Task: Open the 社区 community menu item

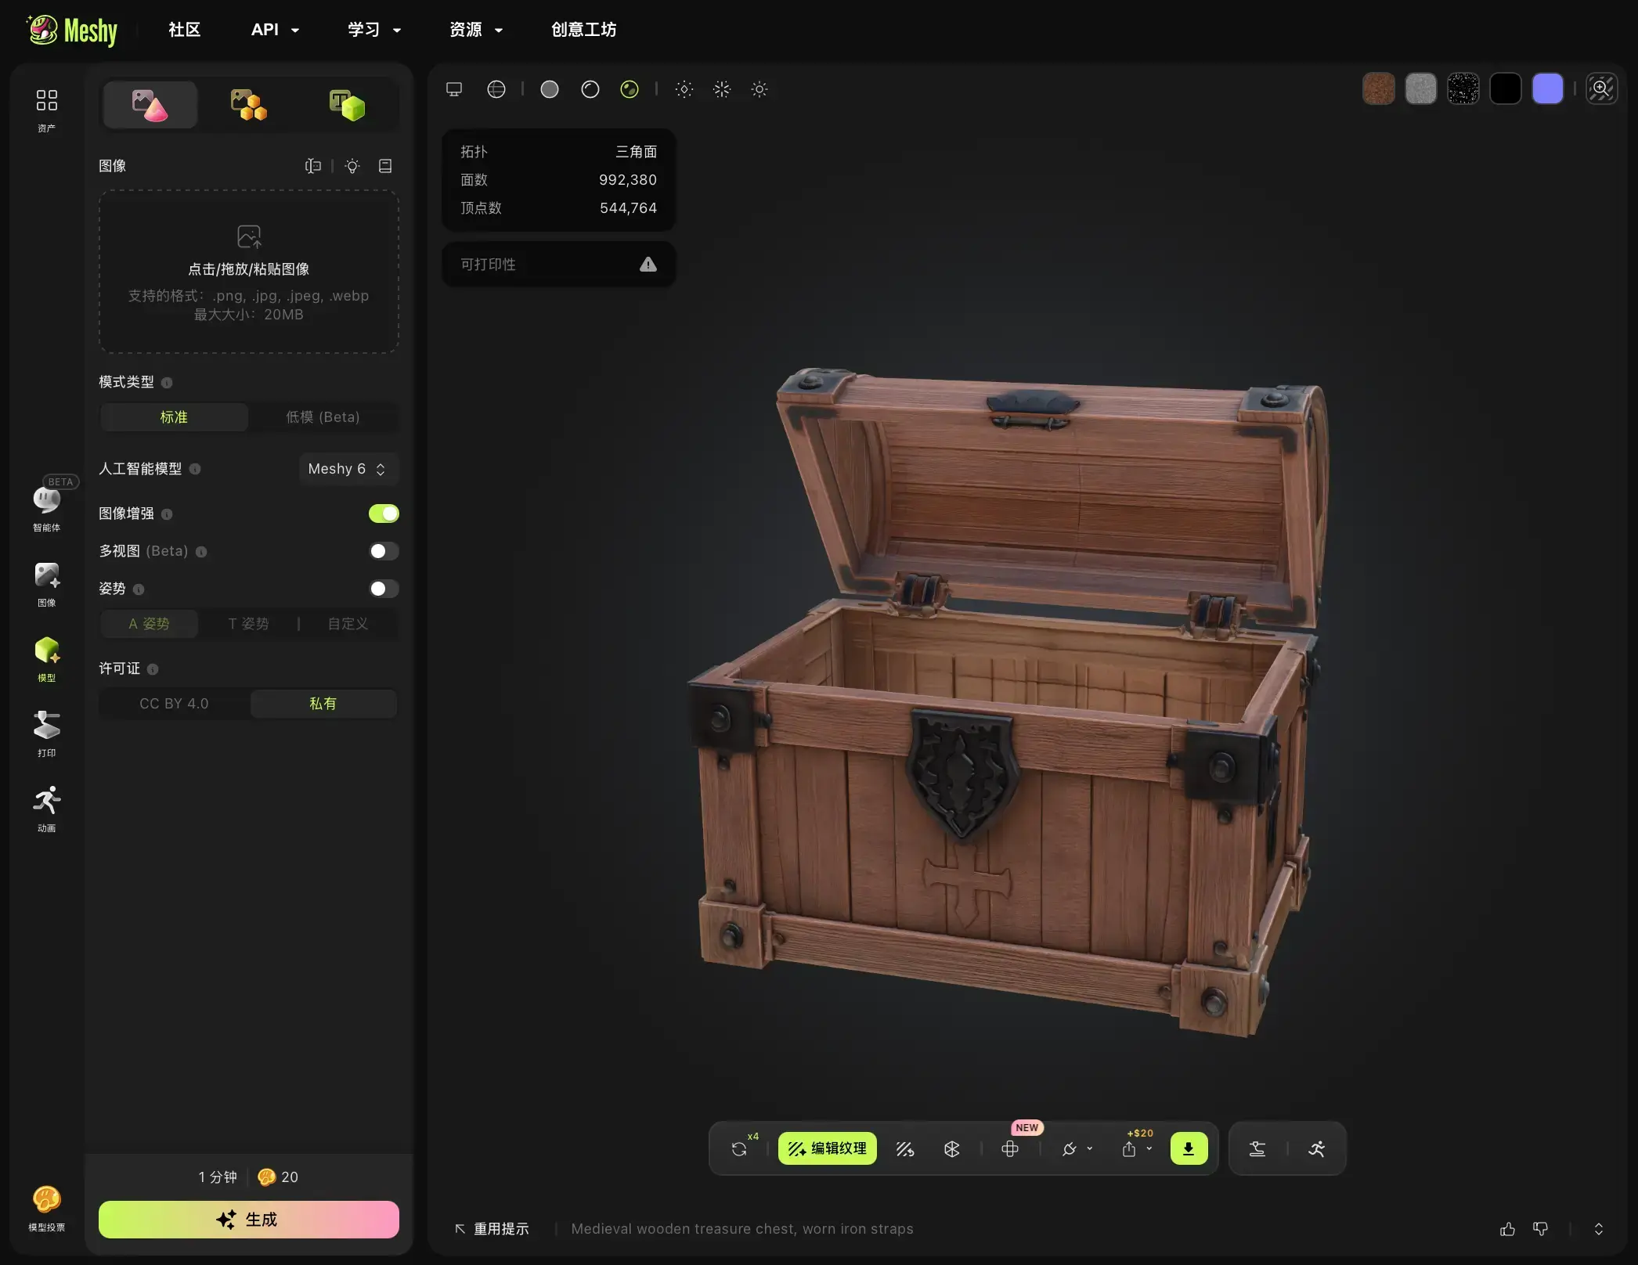Action: [185, 30]
